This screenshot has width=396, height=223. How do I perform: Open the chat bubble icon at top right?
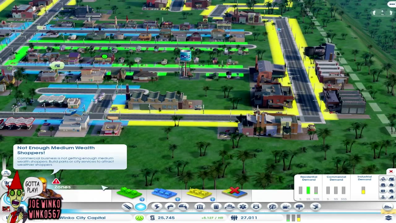[x=392, y=4]
